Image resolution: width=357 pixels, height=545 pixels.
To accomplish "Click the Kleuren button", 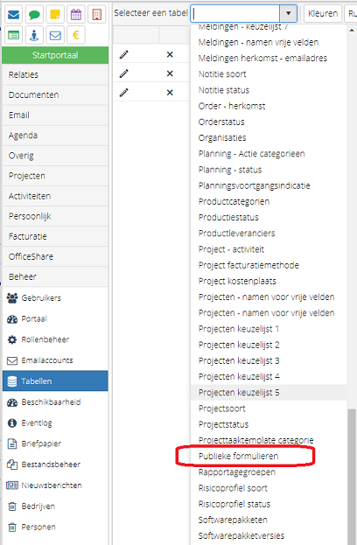I will point(323,13).
